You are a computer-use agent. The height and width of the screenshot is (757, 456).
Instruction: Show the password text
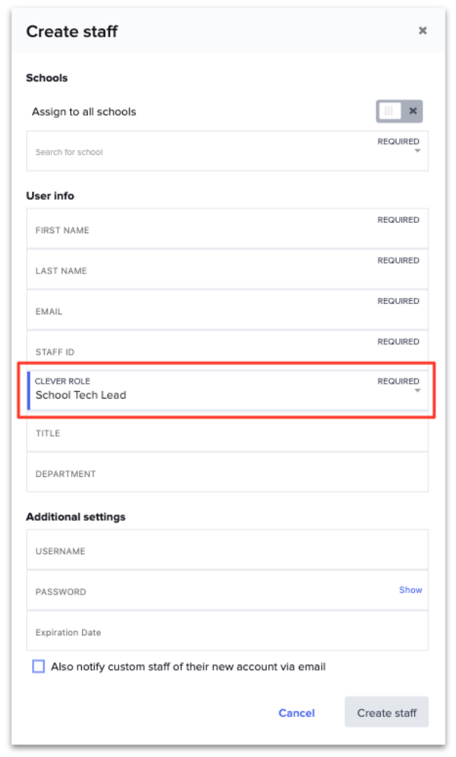[411, 590]
